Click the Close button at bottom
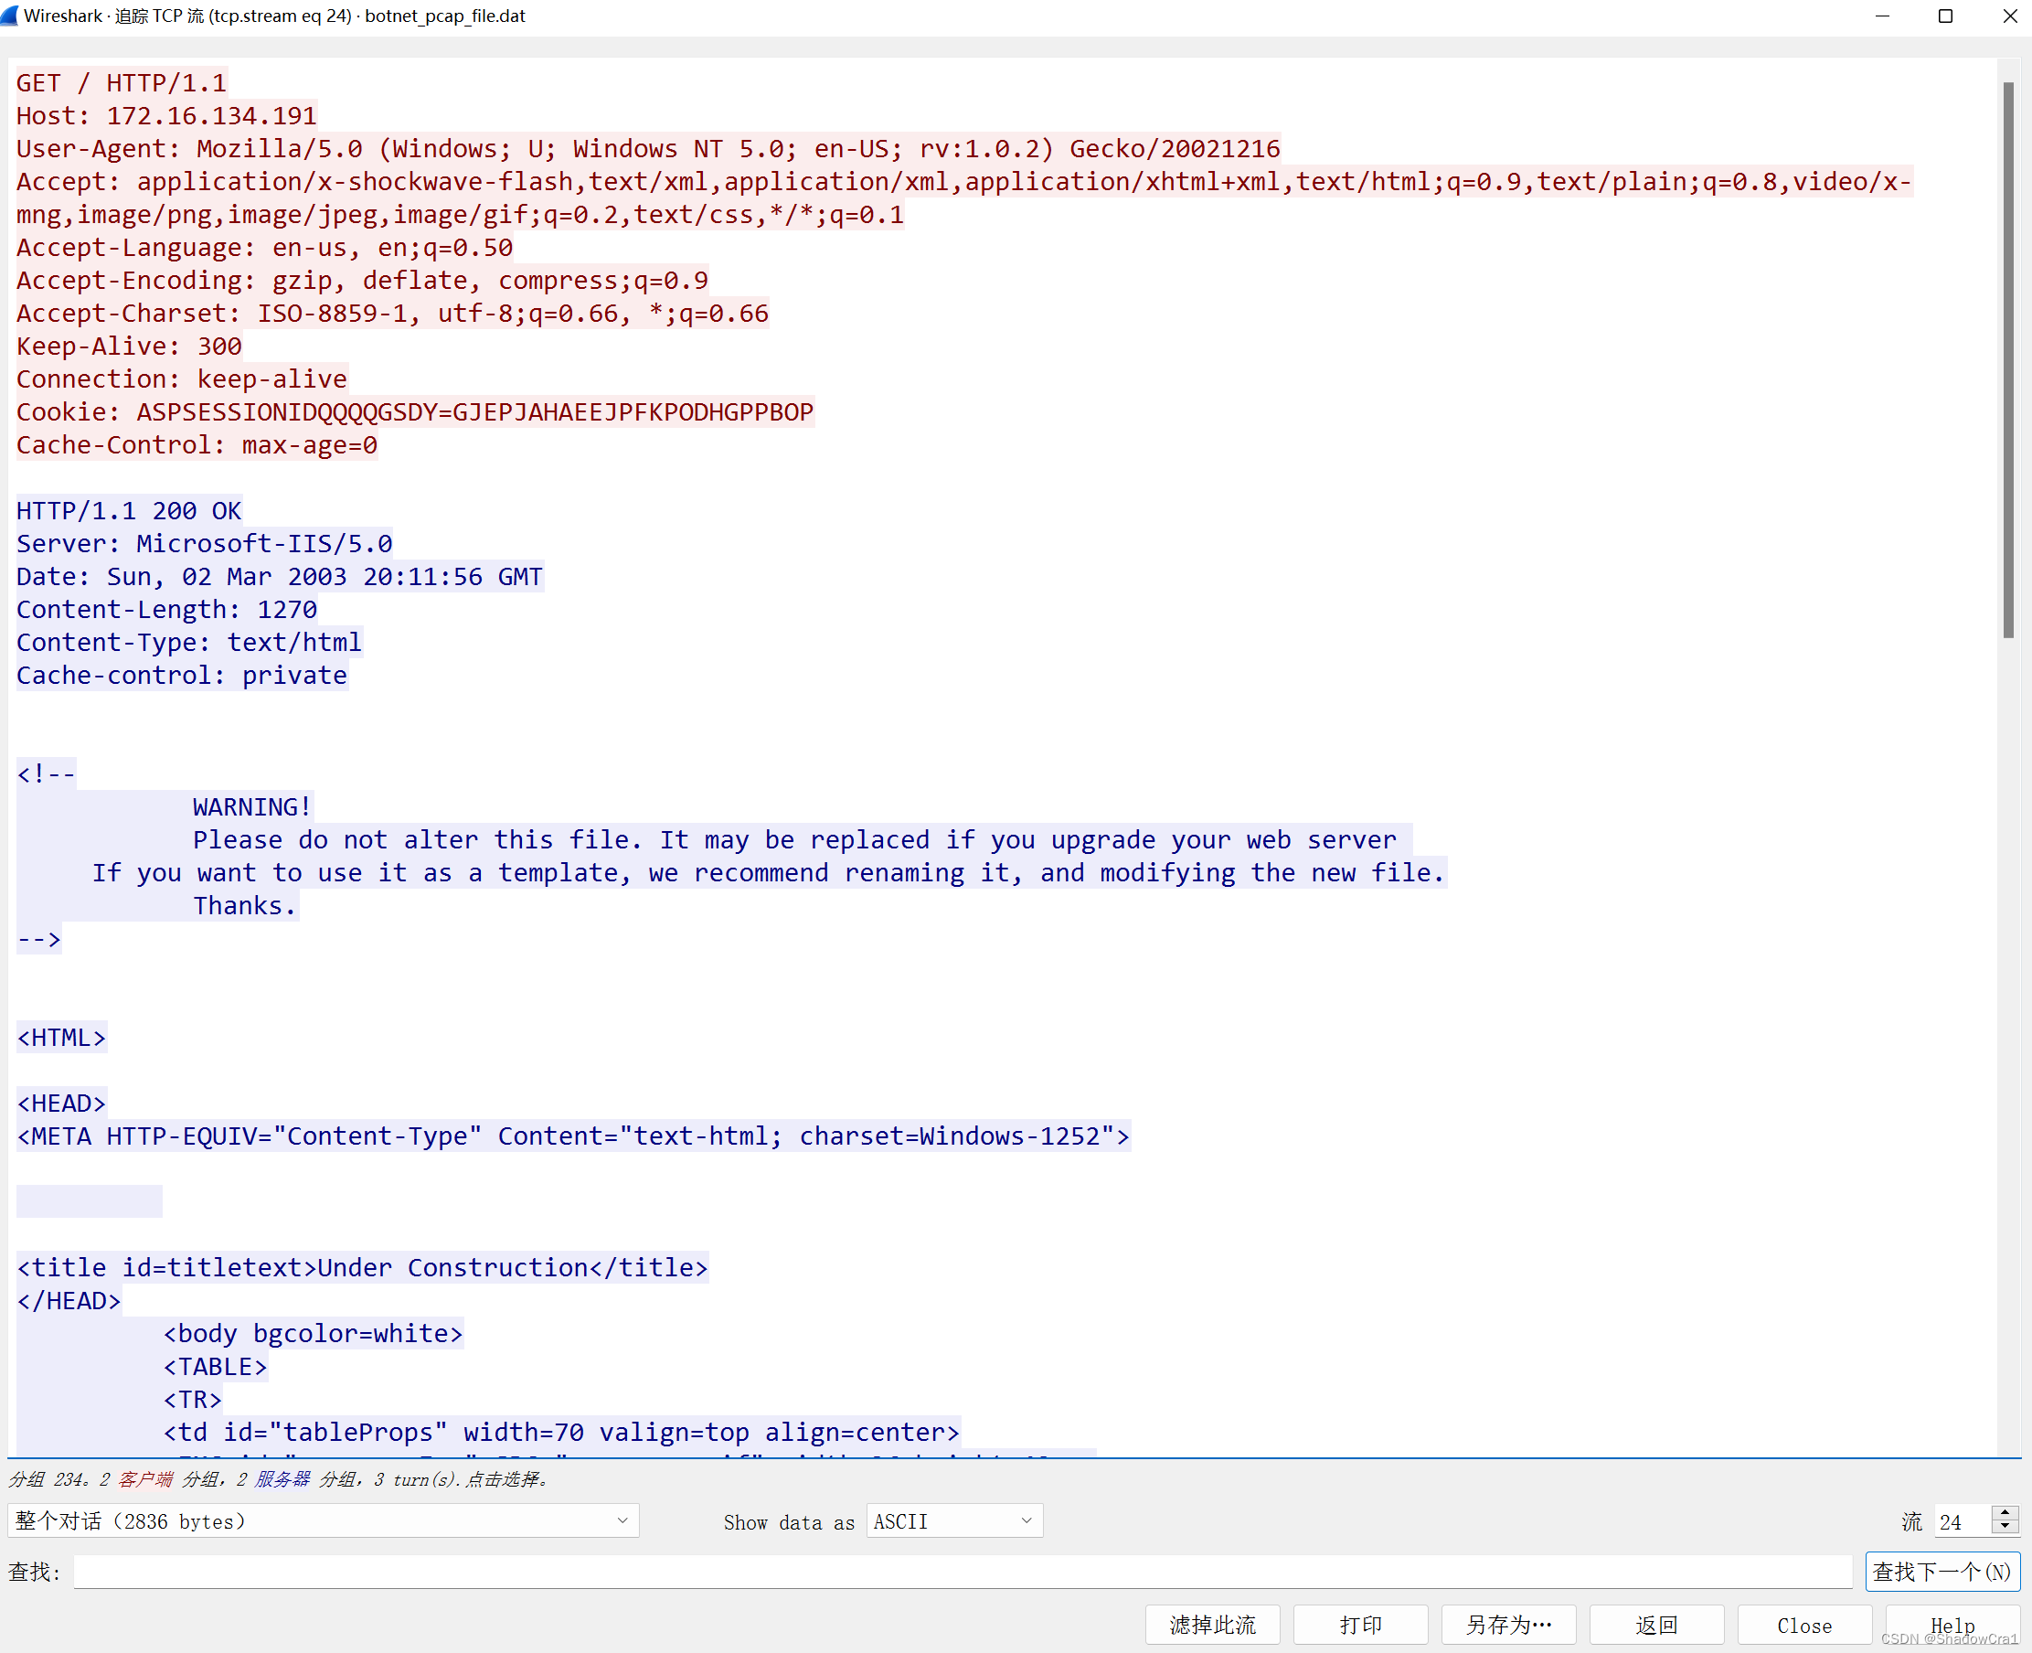This screenshot has height=1653, width=2032. 1804,1625
